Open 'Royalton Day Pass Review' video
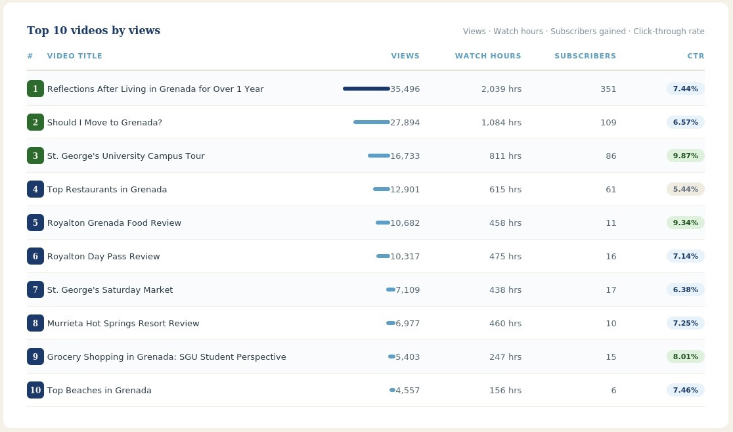 point(103,257)
